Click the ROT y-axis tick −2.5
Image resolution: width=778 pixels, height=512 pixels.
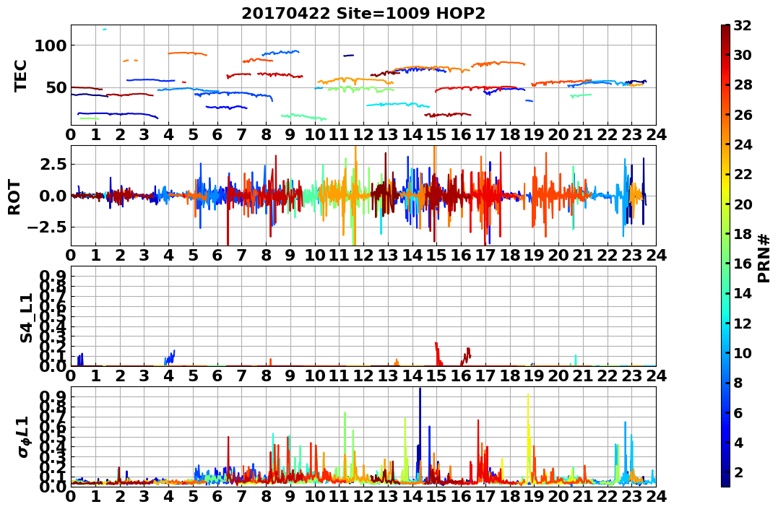(48, 227)
